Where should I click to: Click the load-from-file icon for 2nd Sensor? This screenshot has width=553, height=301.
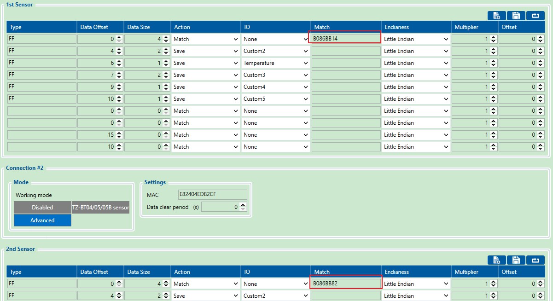(497, 260)
